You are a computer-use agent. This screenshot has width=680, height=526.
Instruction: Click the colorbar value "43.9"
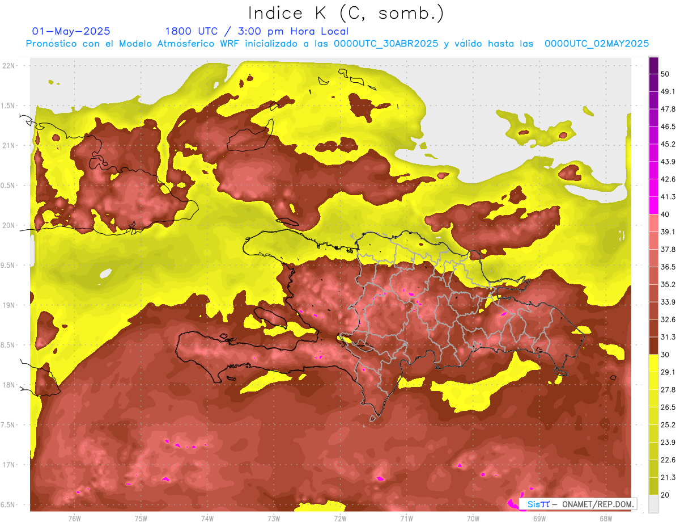pos(668,162)
